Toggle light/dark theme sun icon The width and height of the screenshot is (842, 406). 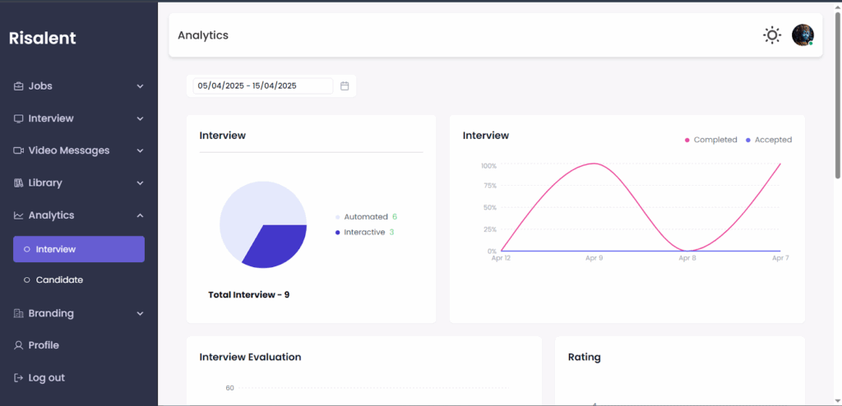pyautogui.click(x=771, y=35)
